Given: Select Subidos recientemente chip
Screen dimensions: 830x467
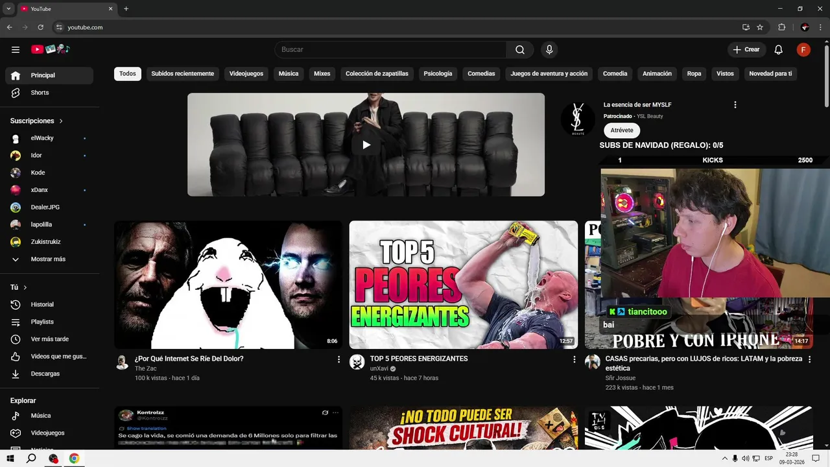Looking at the screenshot, I should [x=183, y=74].
